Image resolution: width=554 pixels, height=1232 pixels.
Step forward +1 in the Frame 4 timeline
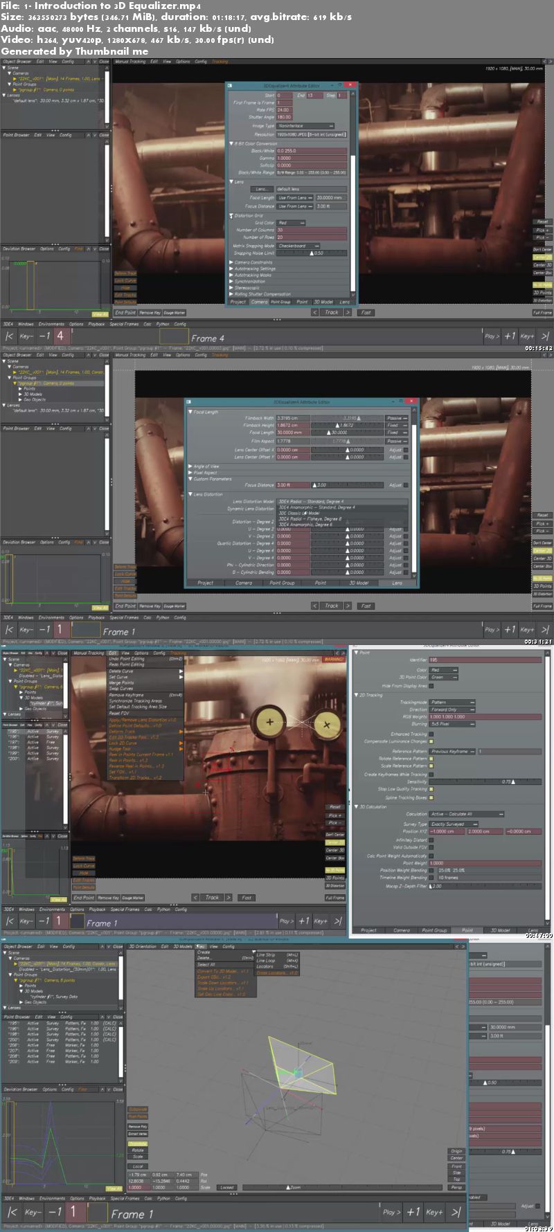[x=510, y=336]
